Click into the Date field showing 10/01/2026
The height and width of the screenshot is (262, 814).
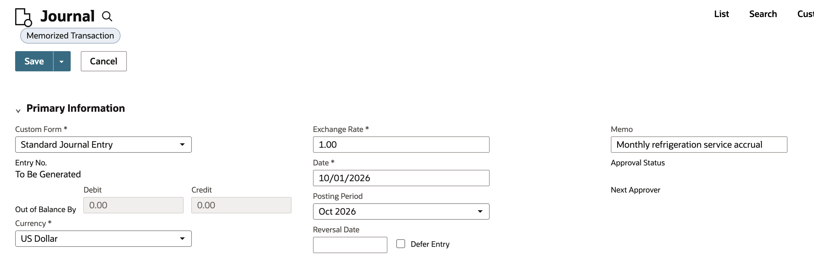tap(401, 178)
